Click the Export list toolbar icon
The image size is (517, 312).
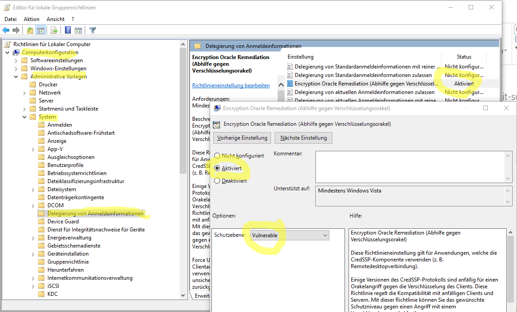[54, 30]
